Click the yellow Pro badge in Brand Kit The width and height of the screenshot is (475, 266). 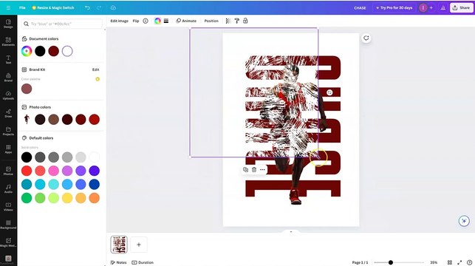tap(98, 79)
